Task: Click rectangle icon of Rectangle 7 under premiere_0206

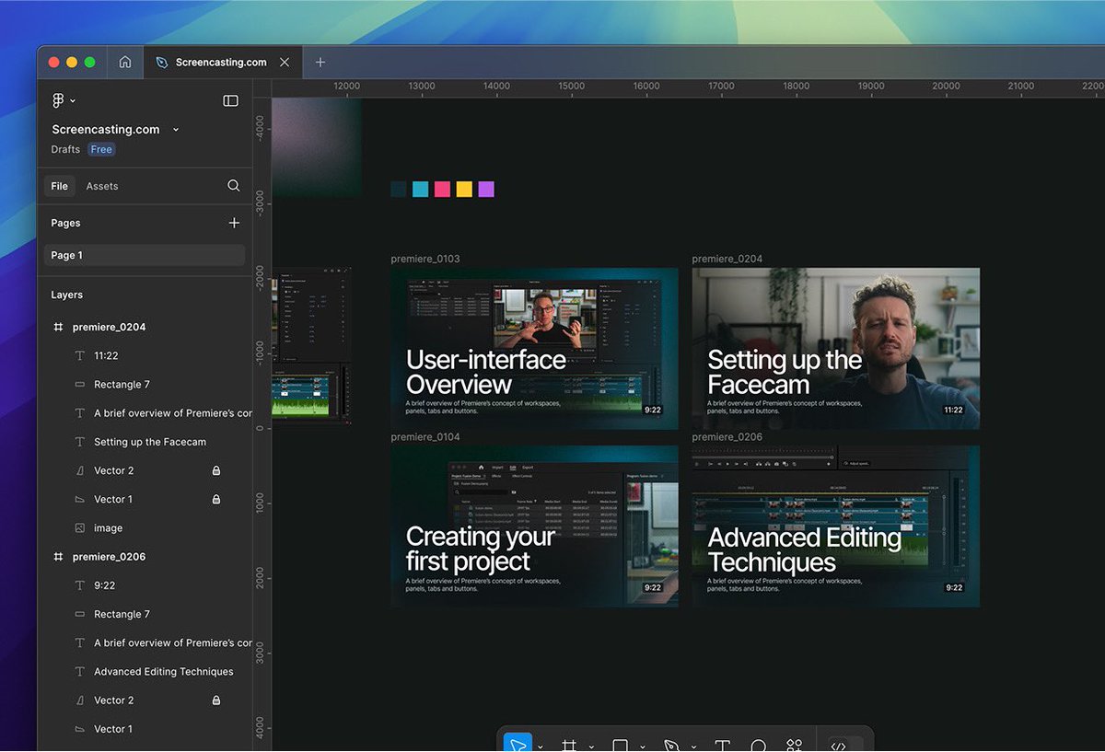Action: [79, 614]
